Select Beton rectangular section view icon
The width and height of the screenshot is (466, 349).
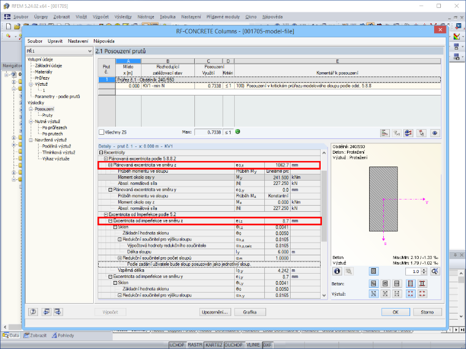(410, 283)
